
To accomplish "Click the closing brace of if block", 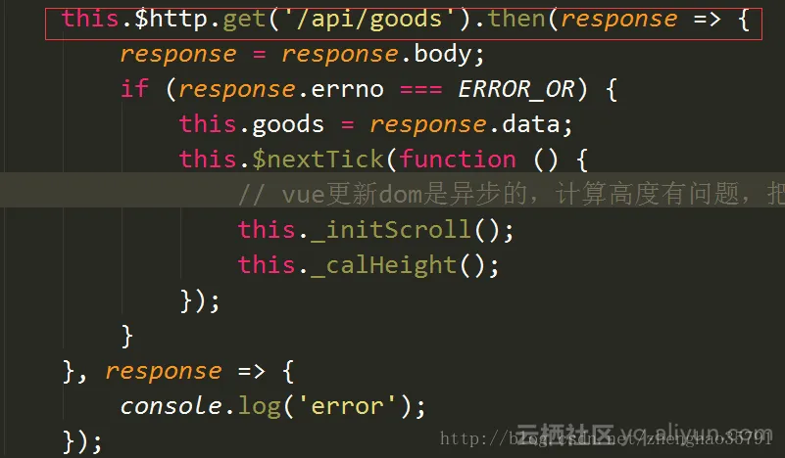I will point(127,336).
